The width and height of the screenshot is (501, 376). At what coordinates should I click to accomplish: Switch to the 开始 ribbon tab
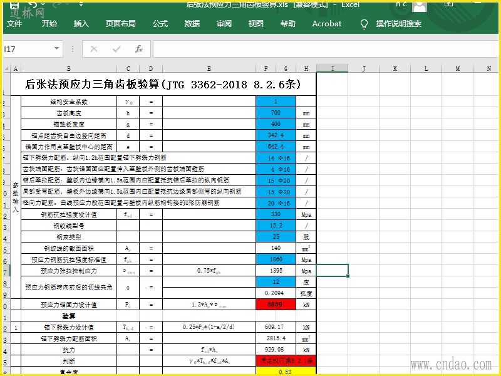click(x=49, y=24)
